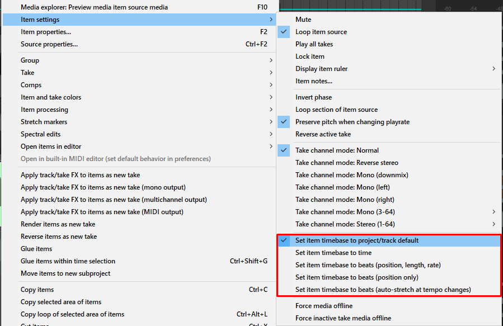The height and width of the screenshot is (326, 503).
Task: Select Glue items
Action: (x=36, y=249)
